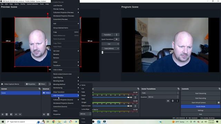221x124 pixels.
Task: Open the first audio channel options menu
Action: (135, 97)
